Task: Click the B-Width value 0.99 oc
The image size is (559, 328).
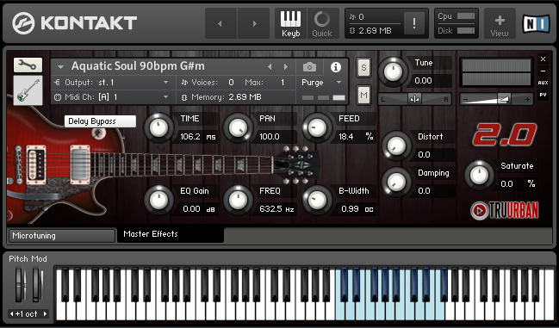Action: pos(357,208)
